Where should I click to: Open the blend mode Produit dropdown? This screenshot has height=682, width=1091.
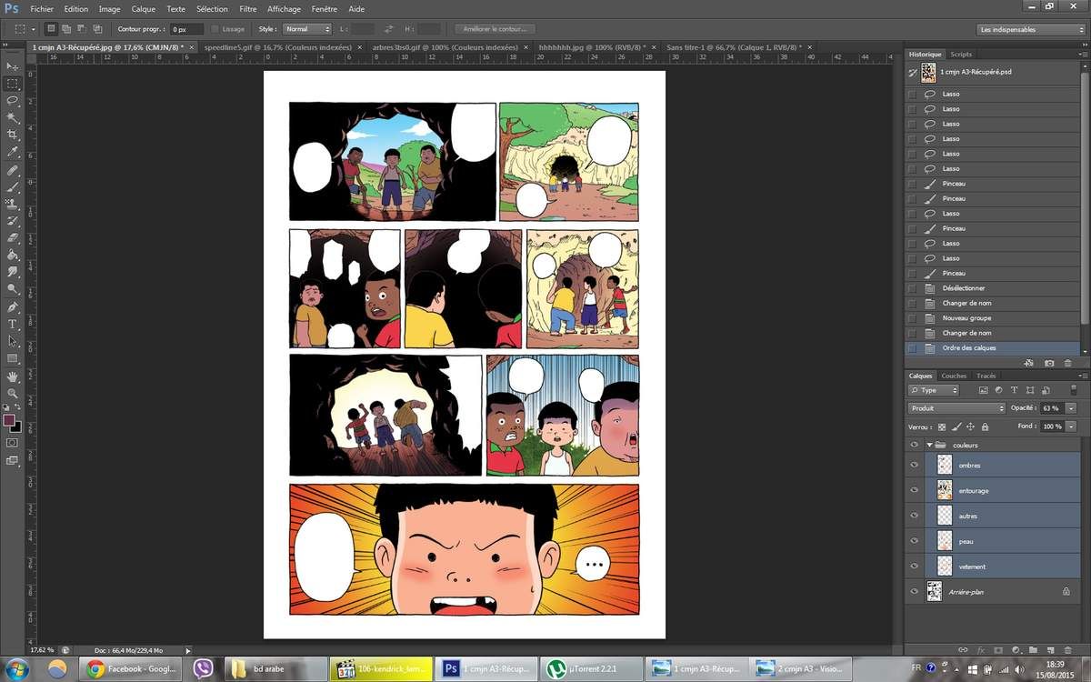click(x=953, y=408)
